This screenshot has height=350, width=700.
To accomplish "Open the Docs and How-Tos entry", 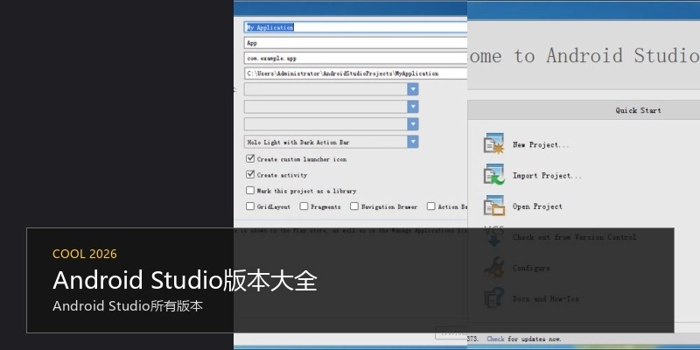I will [545, 299].
